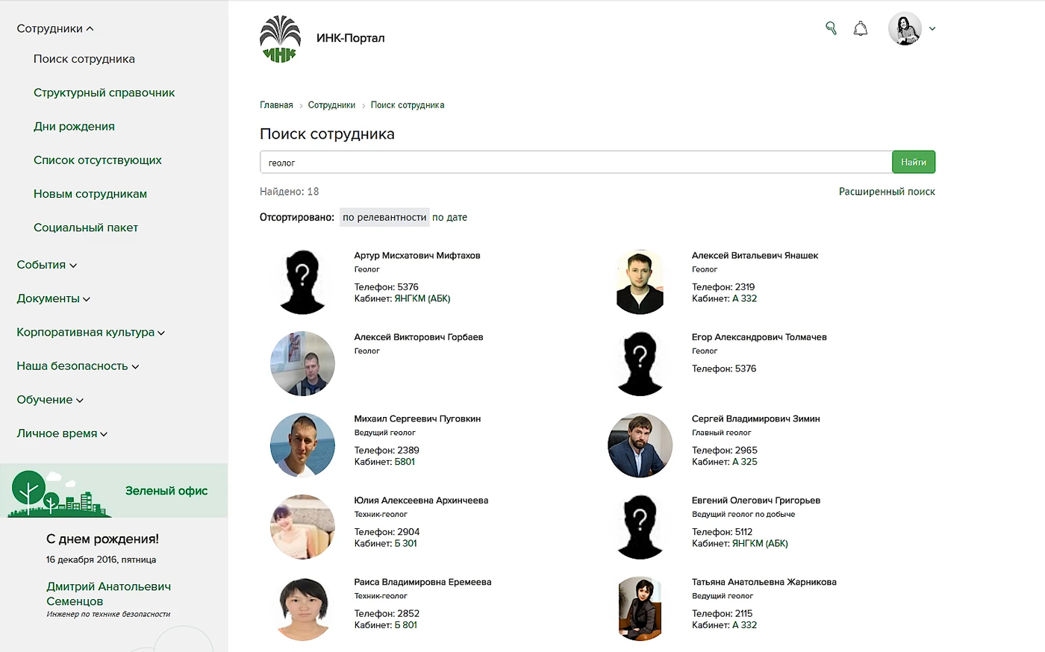Sort results by relevance
This screenshot has height=652, width=1045.
coord(384,217)
